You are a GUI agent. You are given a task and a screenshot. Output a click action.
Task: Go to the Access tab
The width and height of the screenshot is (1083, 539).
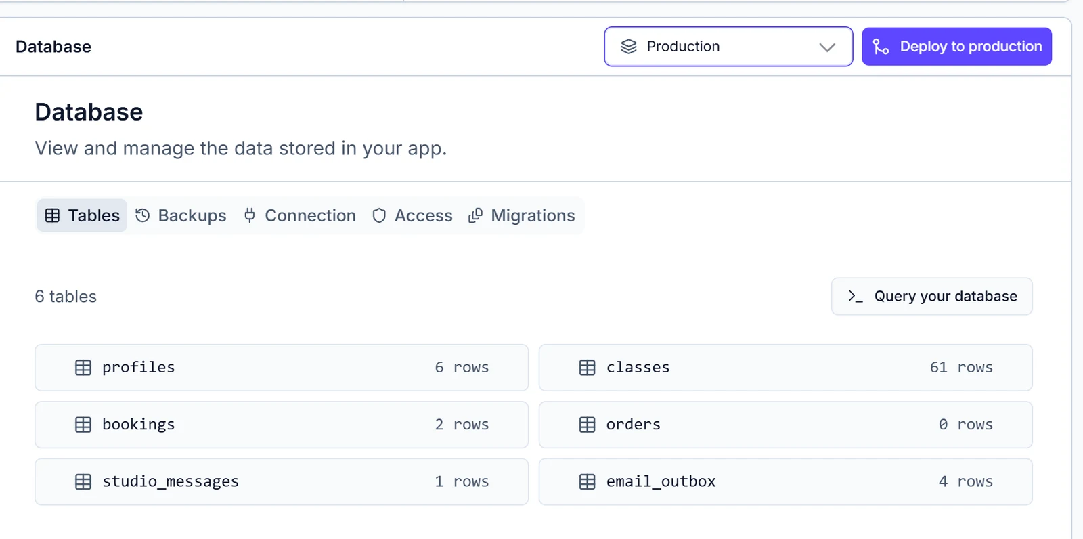tap(412, 215)
